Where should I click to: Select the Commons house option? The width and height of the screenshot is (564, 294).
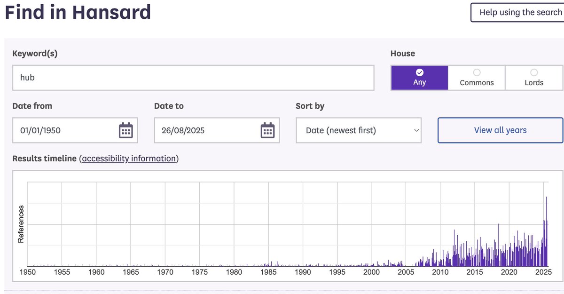(x=477, y=78)
